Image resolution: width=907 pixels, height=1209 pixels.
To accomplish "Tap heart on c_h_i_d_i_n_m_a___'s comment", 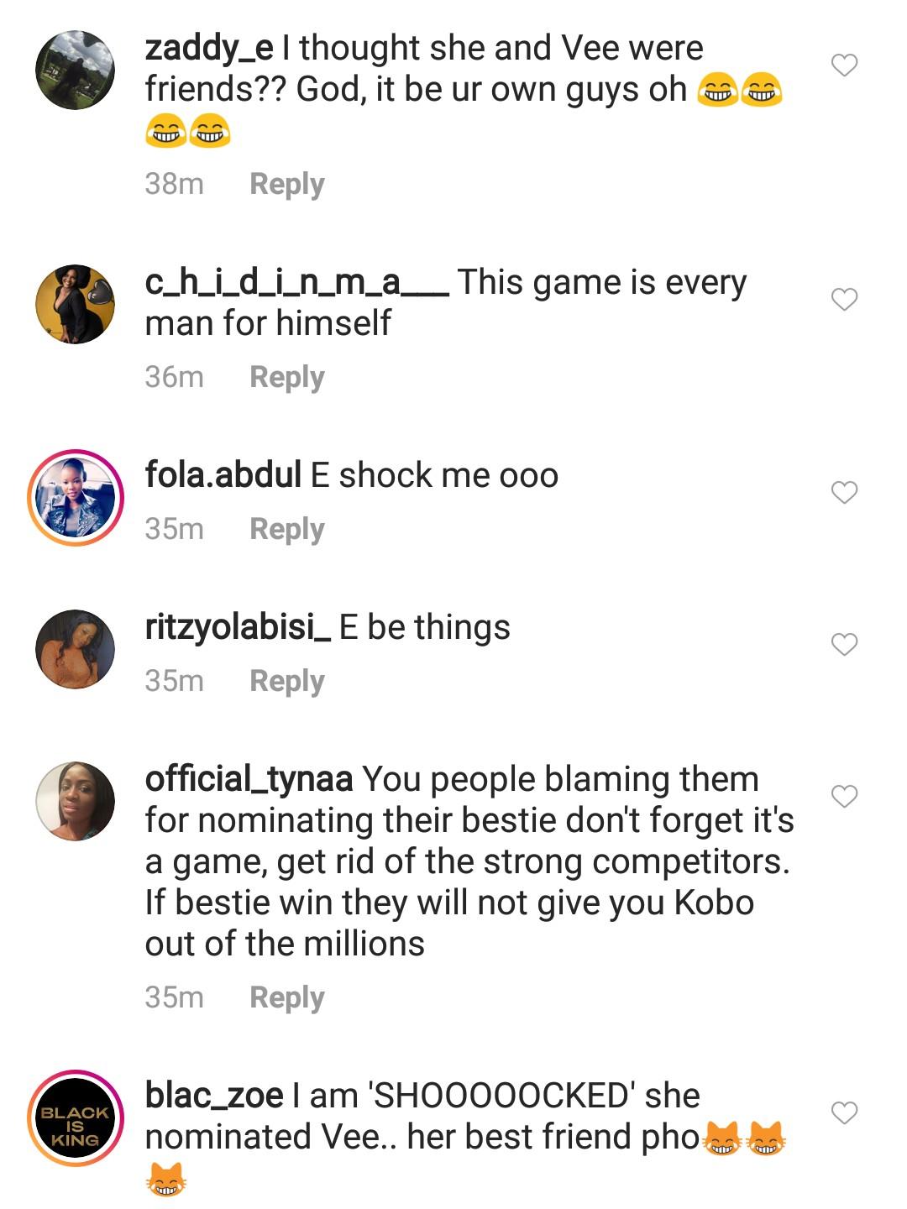I will coord(844,299).
